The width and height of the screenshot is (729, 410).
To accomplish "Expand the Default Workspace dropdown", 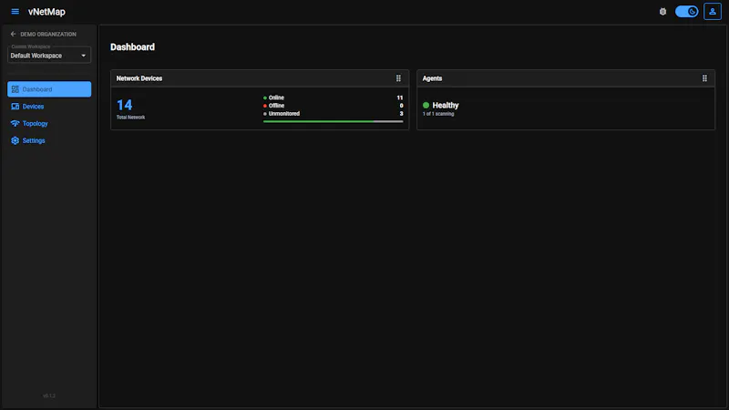I will (49, 56).
